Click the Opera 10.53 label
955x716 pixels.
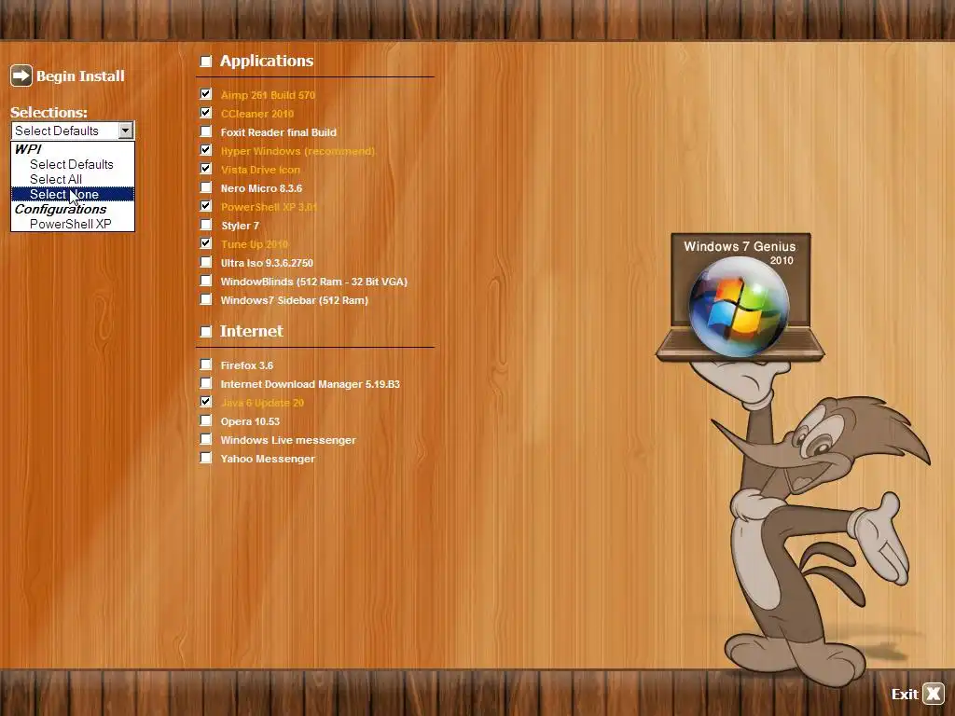250,421
